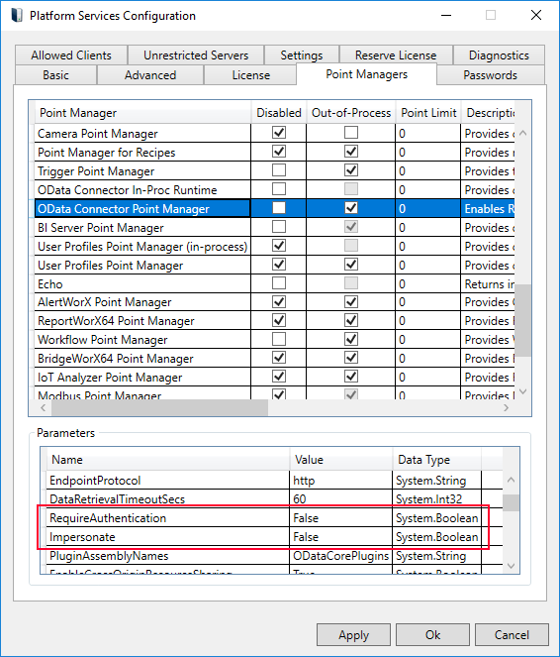The image size is (560, 657).
Task: Close the Platform Services Configuration window
Action: pos(535,16)
